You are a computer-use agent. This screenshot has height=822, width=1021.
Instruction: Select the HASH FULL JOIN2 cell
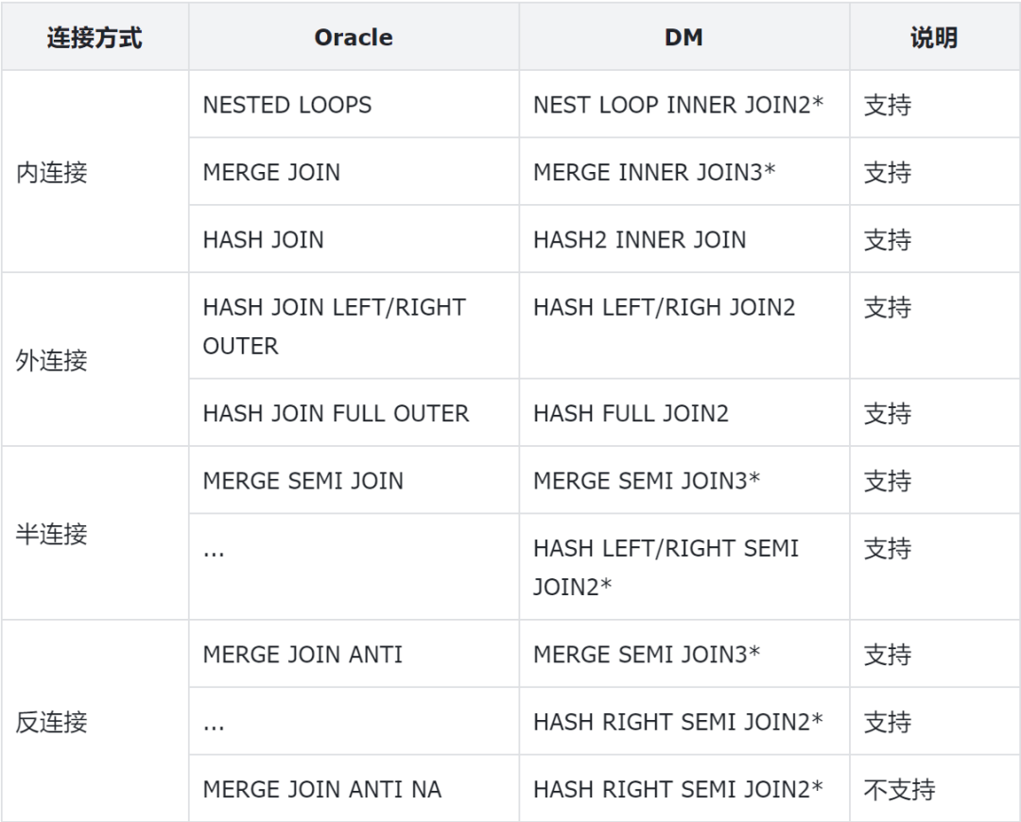coord(631,413)
